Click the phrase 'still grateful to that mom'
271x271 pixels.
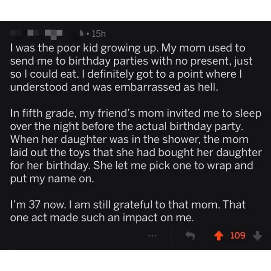tap(157, 205)
